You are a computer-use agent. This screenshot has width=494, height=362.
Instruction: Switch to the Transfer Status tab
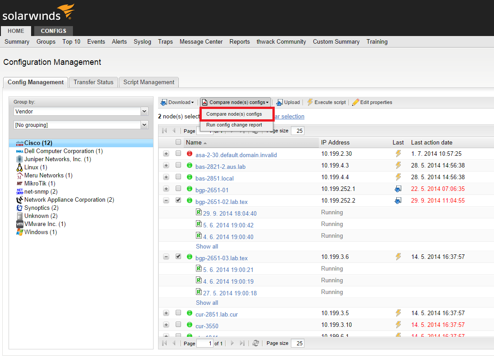point(93,82)
